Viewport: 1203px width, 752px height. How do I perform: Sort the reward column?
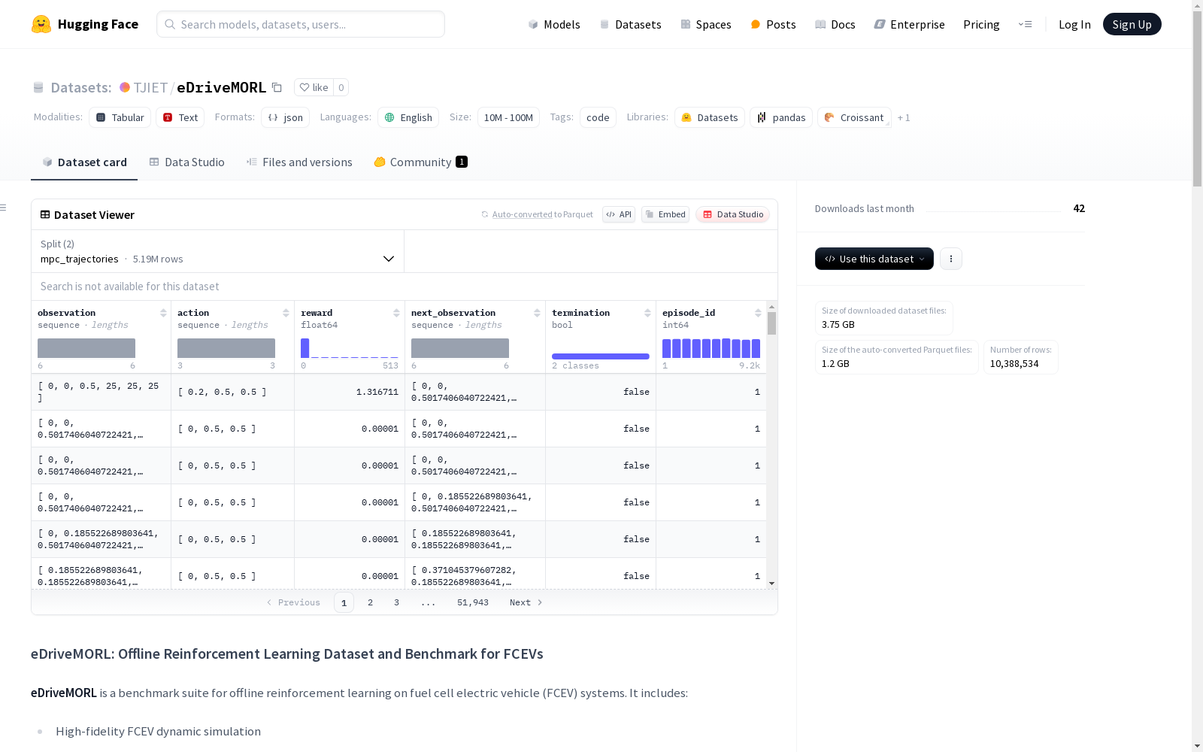[396, 313]
